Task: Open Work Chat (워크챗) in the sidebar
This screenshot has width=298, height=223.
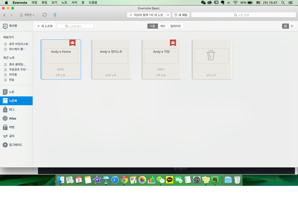Action: [x=10, y=26]
